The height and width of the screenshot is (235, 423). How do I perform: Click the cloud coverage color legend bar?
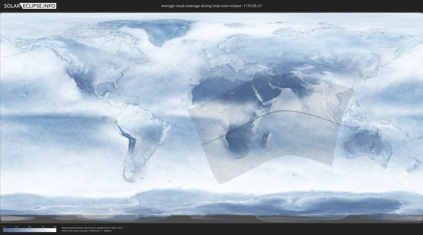[29, 230]
